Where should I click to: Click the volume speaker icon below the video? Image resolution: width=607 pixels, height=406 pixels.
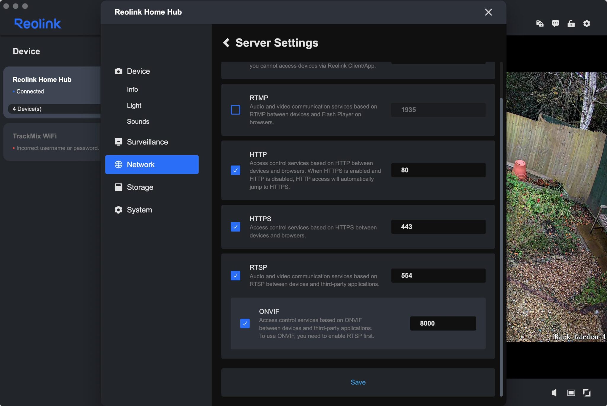tap(554, 393)
